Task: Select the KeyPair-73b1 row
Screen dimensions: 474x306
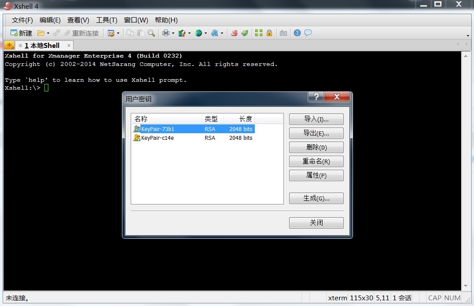Action: (x=194, y=129)
